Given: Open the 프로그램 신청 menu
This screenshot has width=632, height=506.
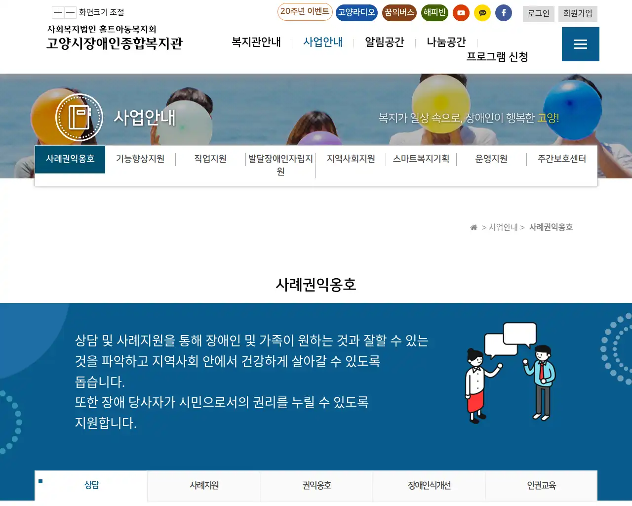Looking at the screenshot, I should click(497, 57).
